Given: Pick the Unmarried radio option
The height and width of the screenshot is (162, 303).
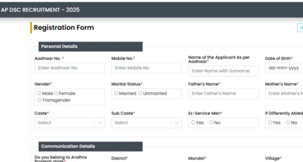Looking at the screenshot, I should 140,93.
